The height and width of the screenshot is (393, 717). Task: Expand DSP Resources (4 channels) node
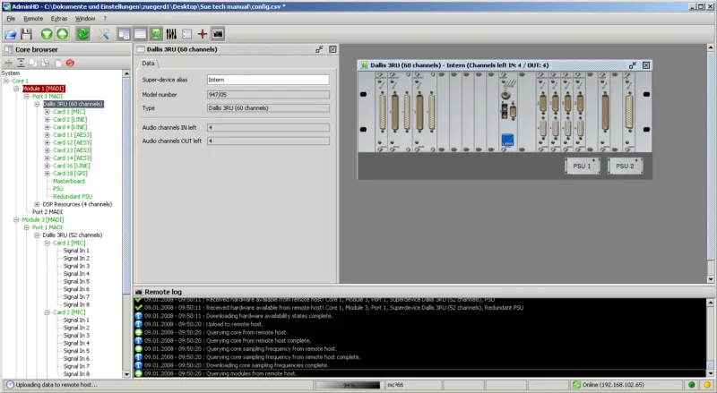point(37,204)
